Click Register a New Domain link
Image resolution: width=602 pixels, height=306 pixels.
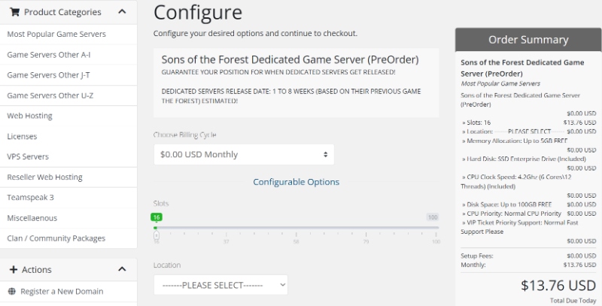click(62, 291)
